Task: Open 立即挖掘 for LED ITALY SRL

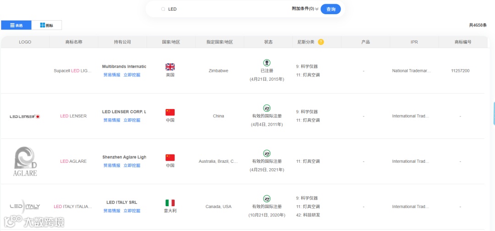Action: [x=132, y=211]
